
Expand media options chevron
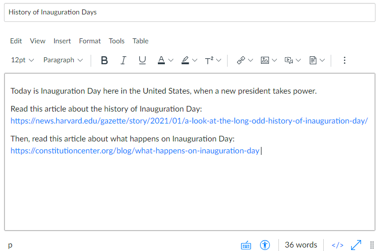298,60
